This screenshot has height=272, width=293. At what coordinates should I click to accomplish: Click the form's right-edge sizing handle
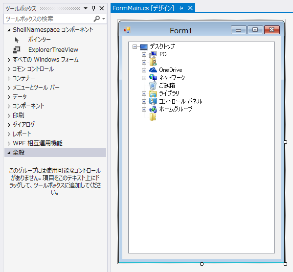point(285,142)
